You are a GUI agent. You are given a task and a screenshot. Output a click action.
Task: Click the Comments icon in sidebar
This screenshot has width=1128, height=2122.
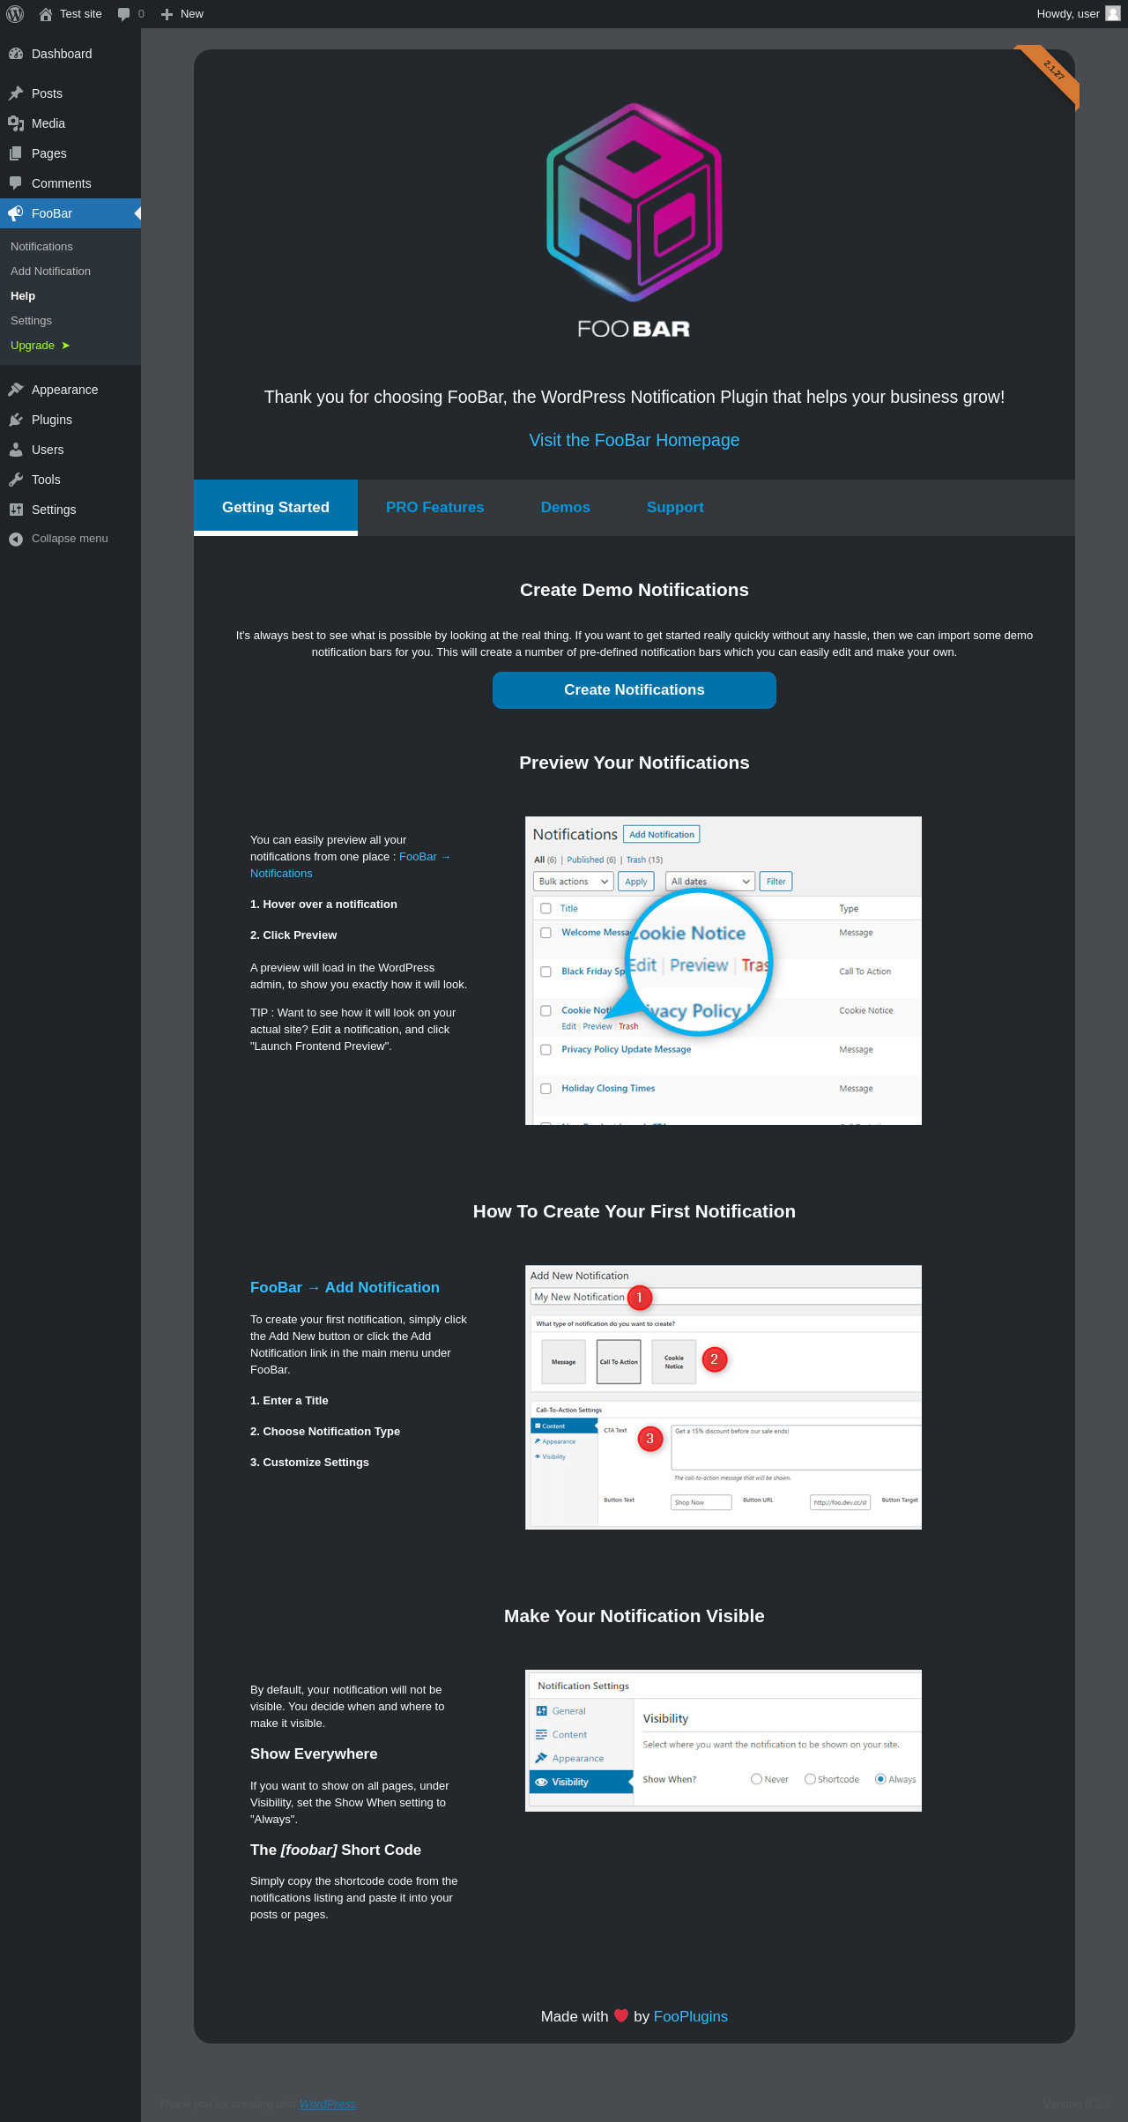16,183
